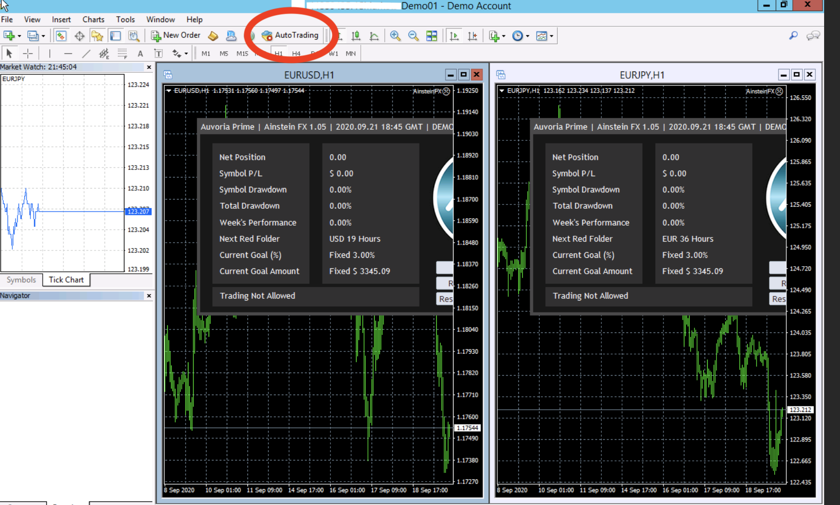Viewport: 840px width, 505px height.
Task: Select the Trendline drawing tool
Action: [86, 53]
